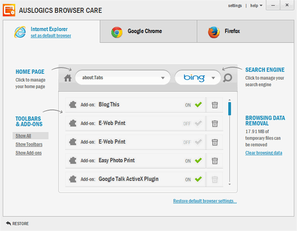Toggle Google Talk ActiveX Plugin ON checkmark
Image resolution: width=297 pixels, height=231 pixels.
tap(198, 179)
